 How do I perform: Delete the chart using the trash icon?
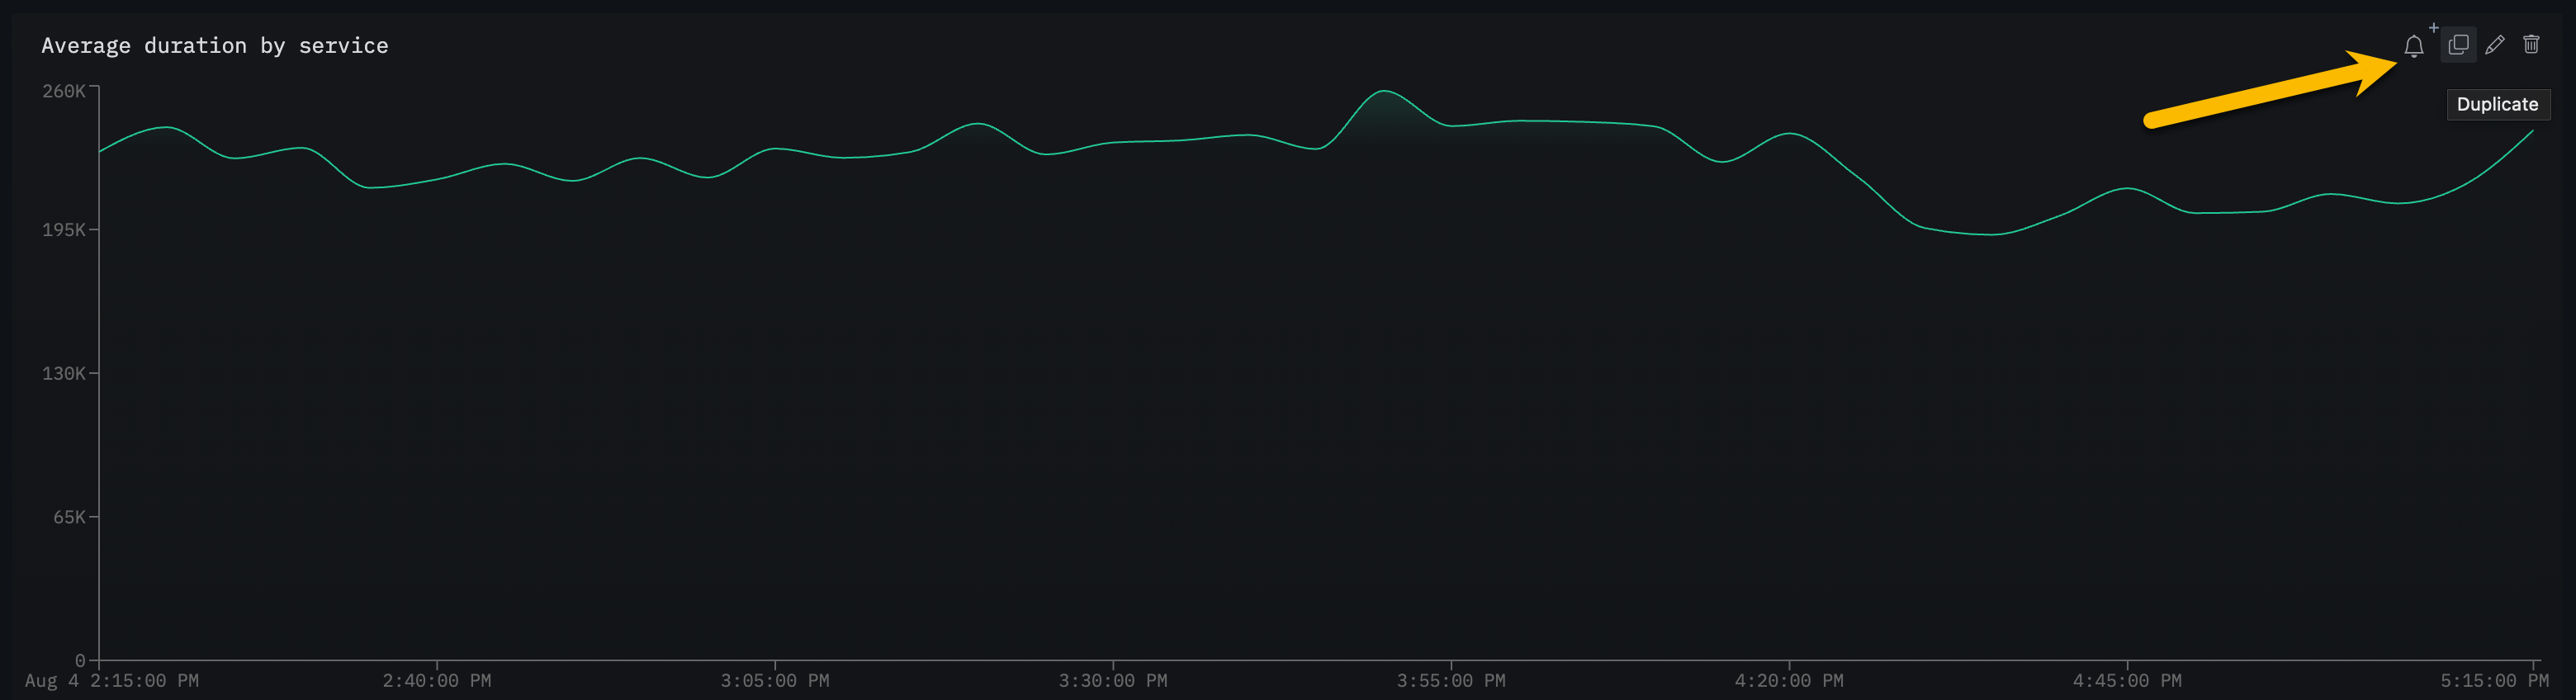(x=2531, y=45)
